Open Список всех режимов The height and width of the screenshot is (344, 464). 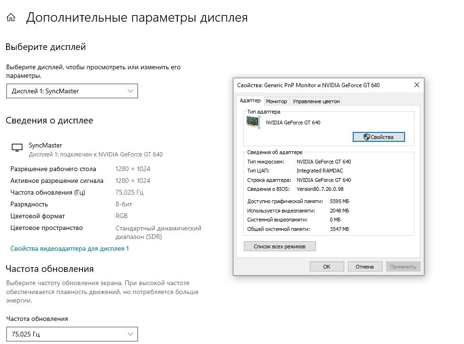[x=280, y=246]
